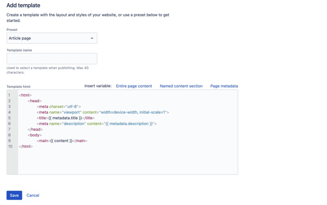Click the Template name input field
Screen dimensions: 327x205
pos(52,59)
